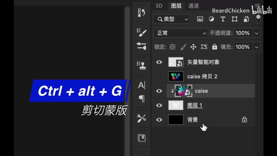Select the layer name 矢量智能对象
Image resolution: width=277 pixels, height=156 pixels.
203,62
